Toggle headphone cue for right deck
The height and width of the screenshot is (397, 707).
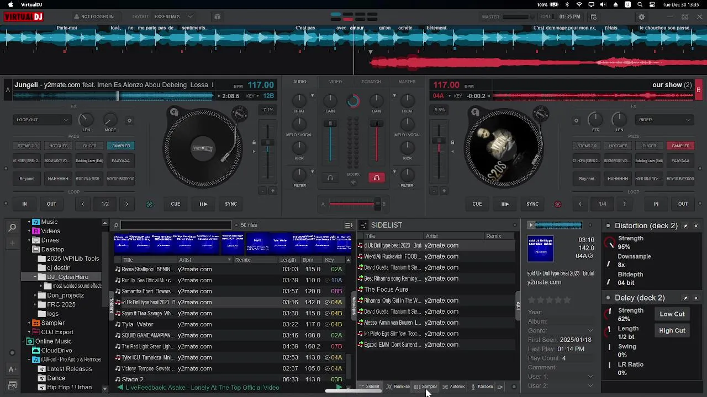[x=377, y=178]
